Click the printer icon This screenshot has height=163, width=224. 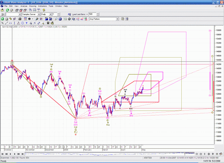point(20,19)
